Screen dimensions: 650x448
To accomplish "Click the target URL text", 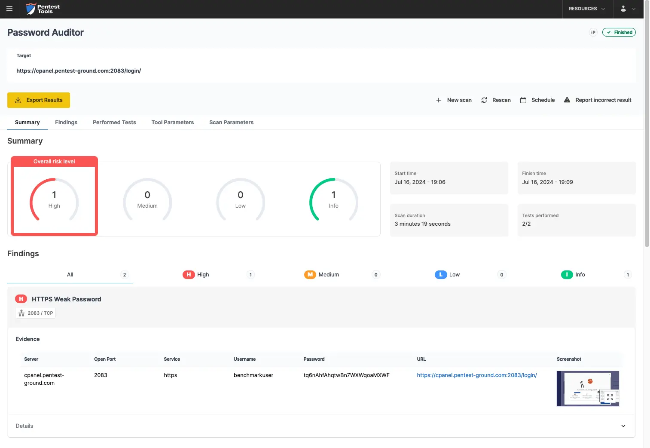I will [x=79, y=71].
